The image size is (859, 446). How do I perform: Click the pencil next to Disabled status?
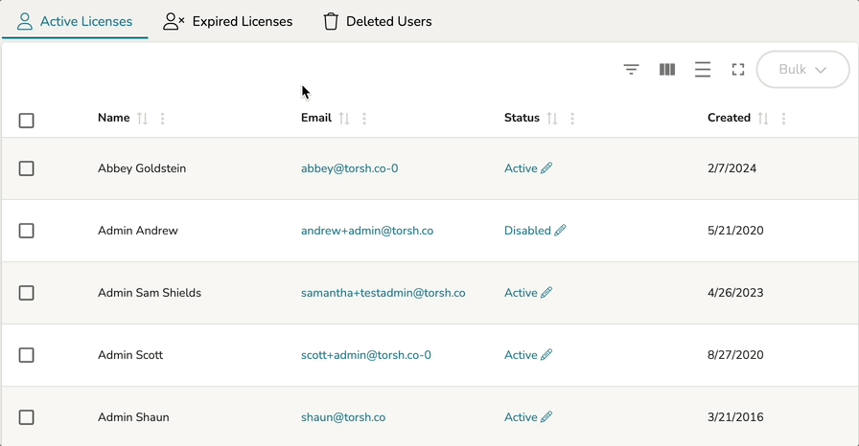pyautogui.click(x=561, y=231)
